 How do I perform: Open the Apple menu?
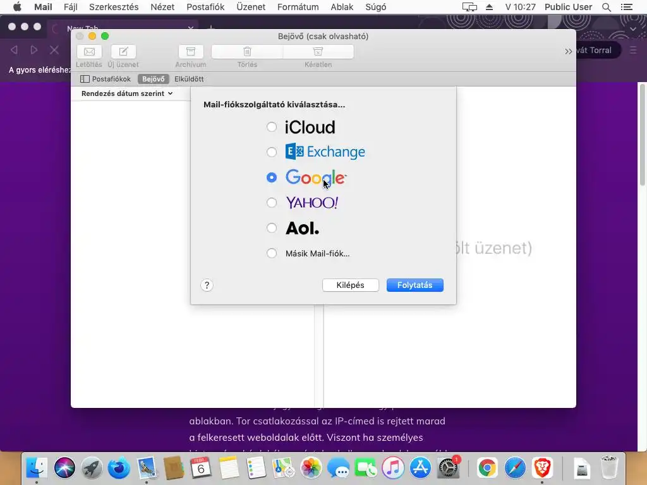tap(17, 7)
